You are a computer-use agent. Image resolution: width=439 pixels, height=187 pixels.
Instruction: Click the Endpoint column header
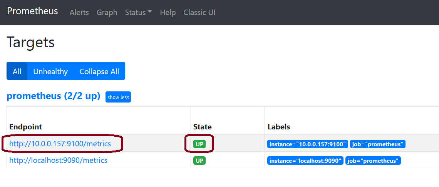[26, 127]
